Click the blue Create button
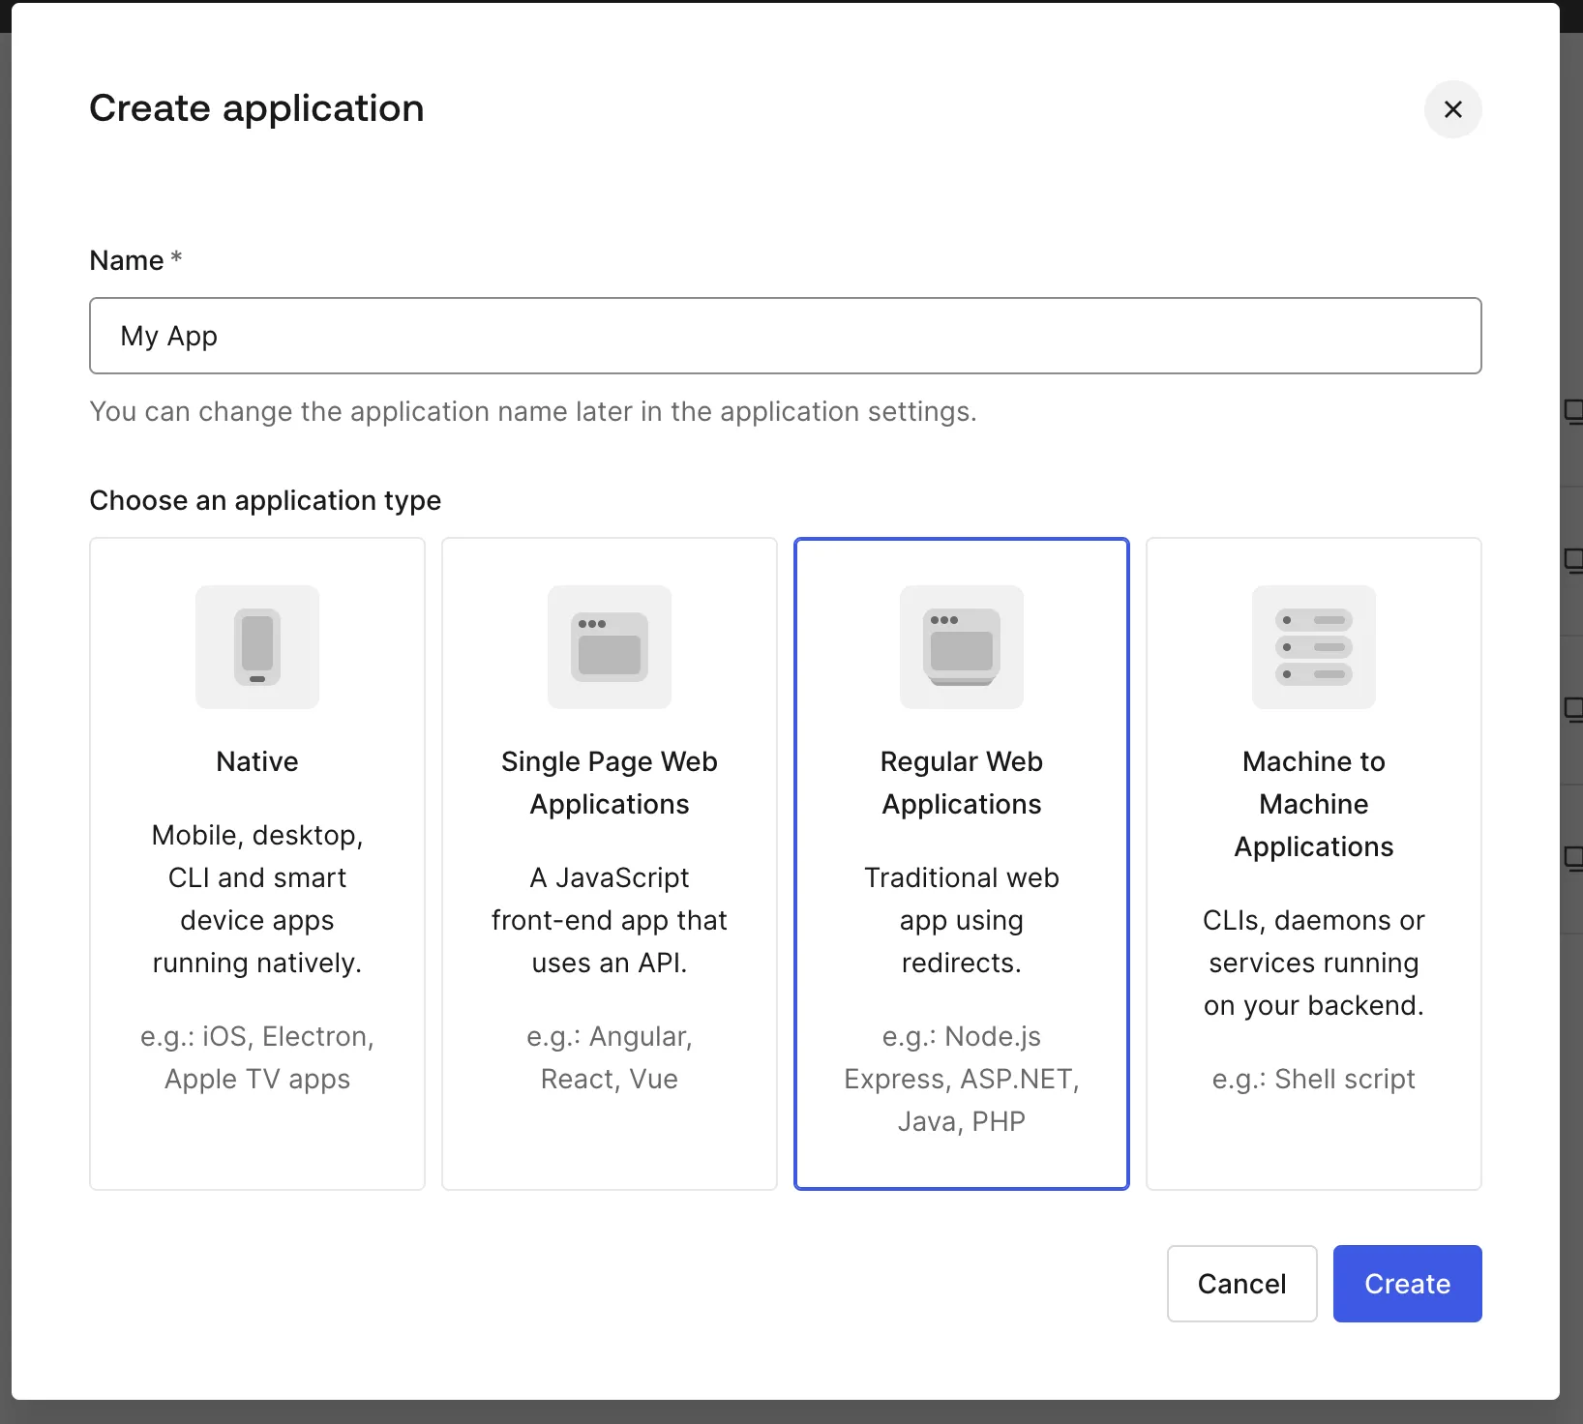1583x1424 pixels. tap(1407, 1284)
